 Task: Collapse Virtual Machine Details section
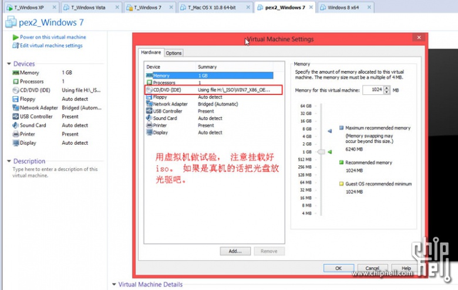click(x=114, y=284)
